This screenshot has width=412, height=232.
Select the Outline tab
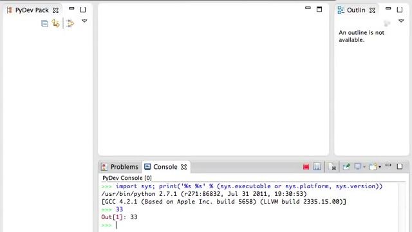(x=356, y=10)
